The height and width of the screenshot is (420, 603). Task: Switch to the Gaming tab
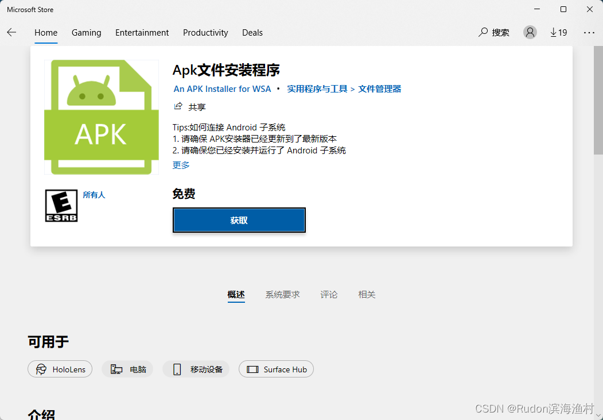pos(86,33)
